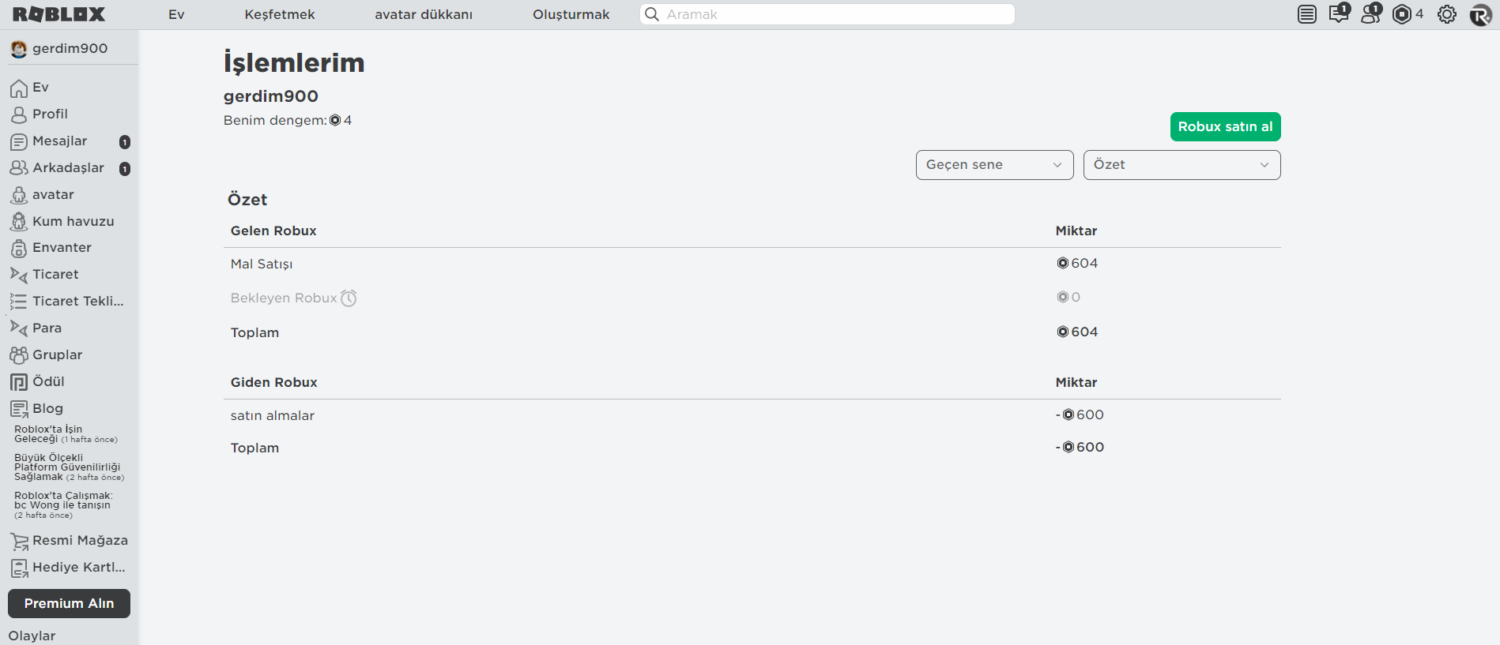Open the messages notification icon in header

point(1339,13)
